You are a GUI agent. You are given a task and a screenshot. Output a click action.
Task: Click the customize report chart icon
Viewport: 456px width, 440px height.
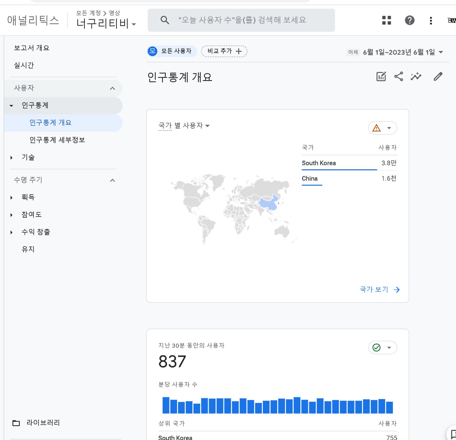coord(381,76)
